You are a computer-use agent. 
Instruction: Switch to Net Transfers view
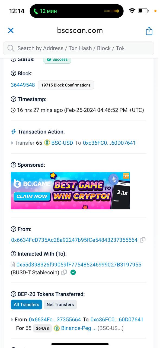[60, 304]
